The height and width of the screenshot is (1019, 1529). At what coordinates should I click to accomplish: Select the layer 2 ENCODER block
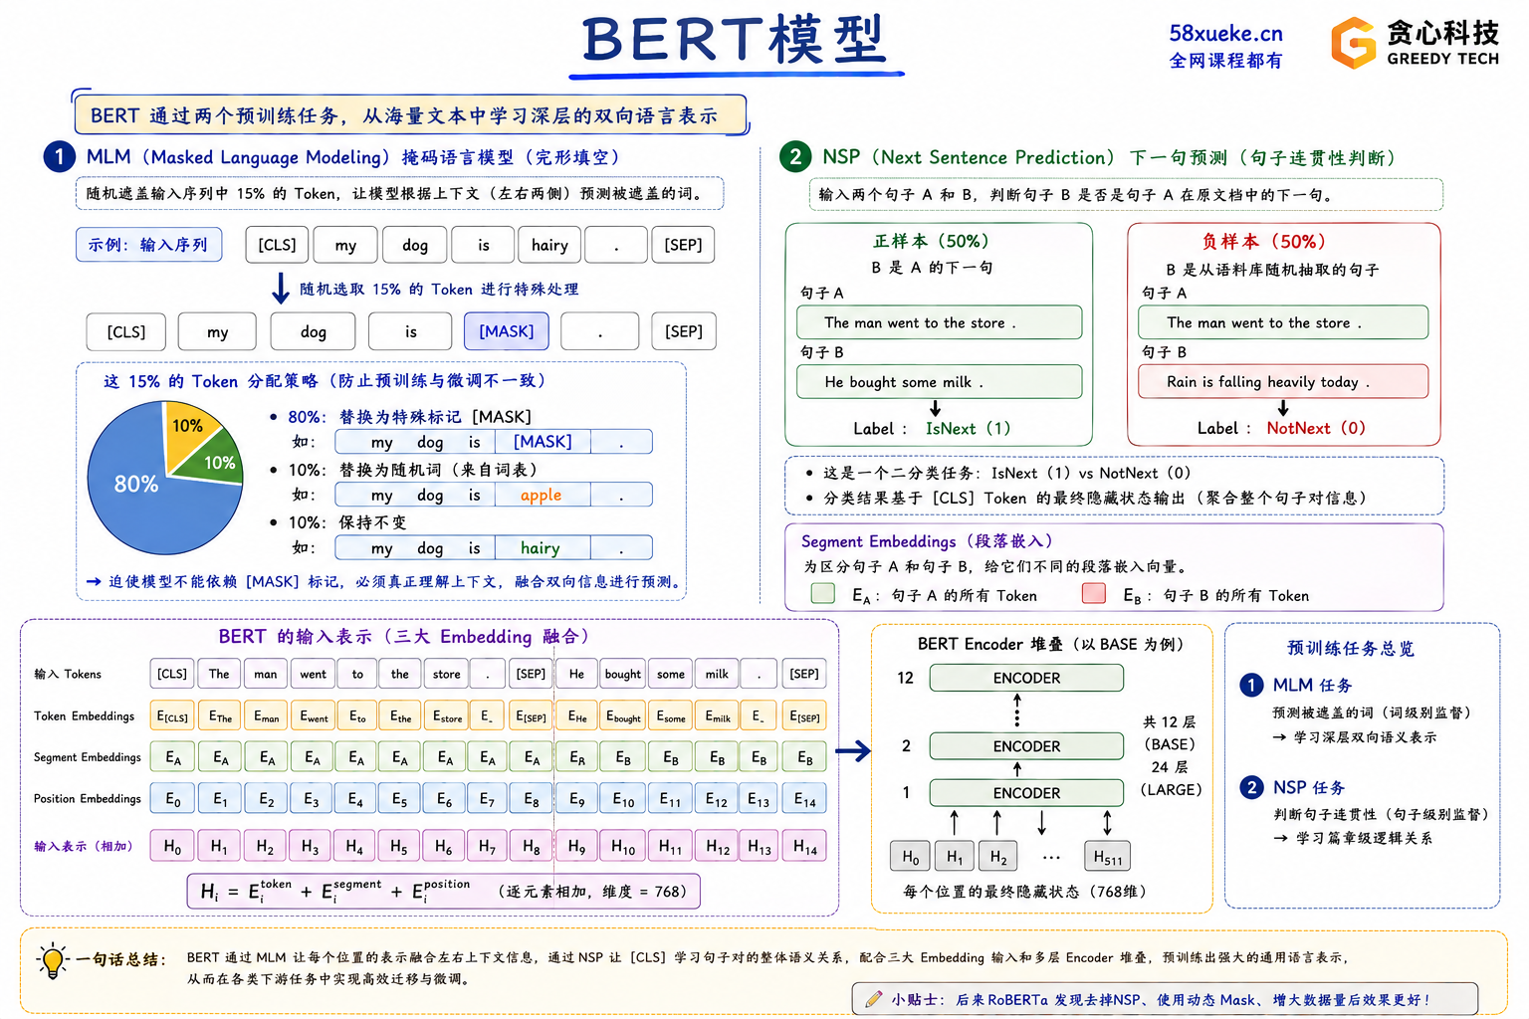[1026, 746]
